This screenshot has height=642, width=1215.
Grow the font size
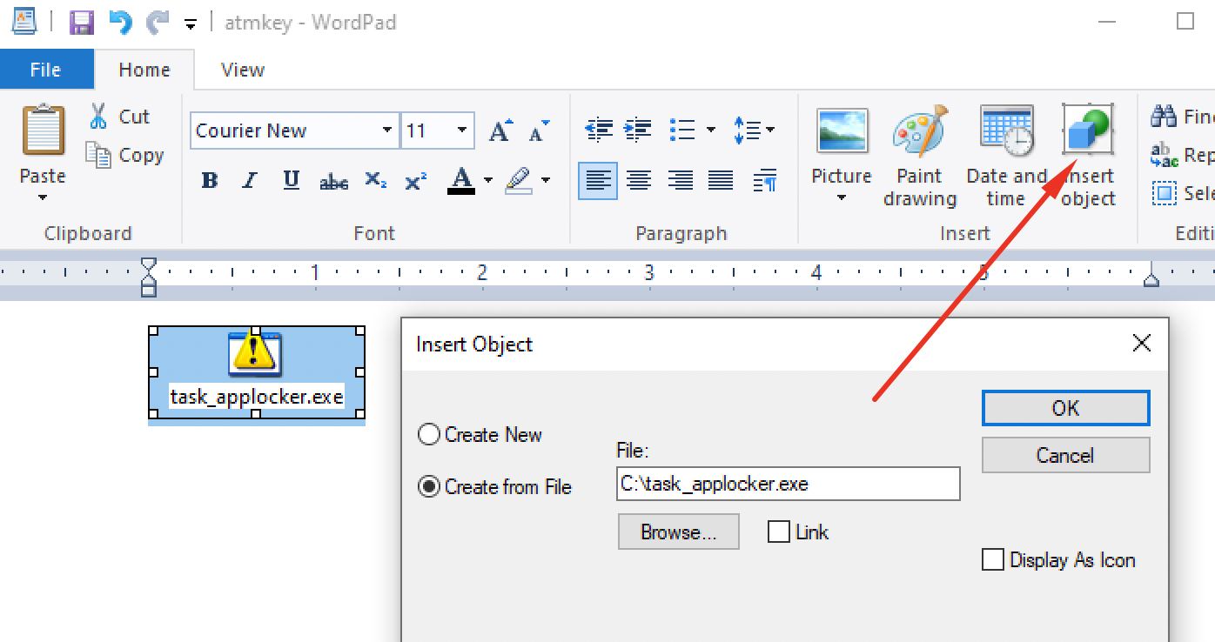point(500,130)
